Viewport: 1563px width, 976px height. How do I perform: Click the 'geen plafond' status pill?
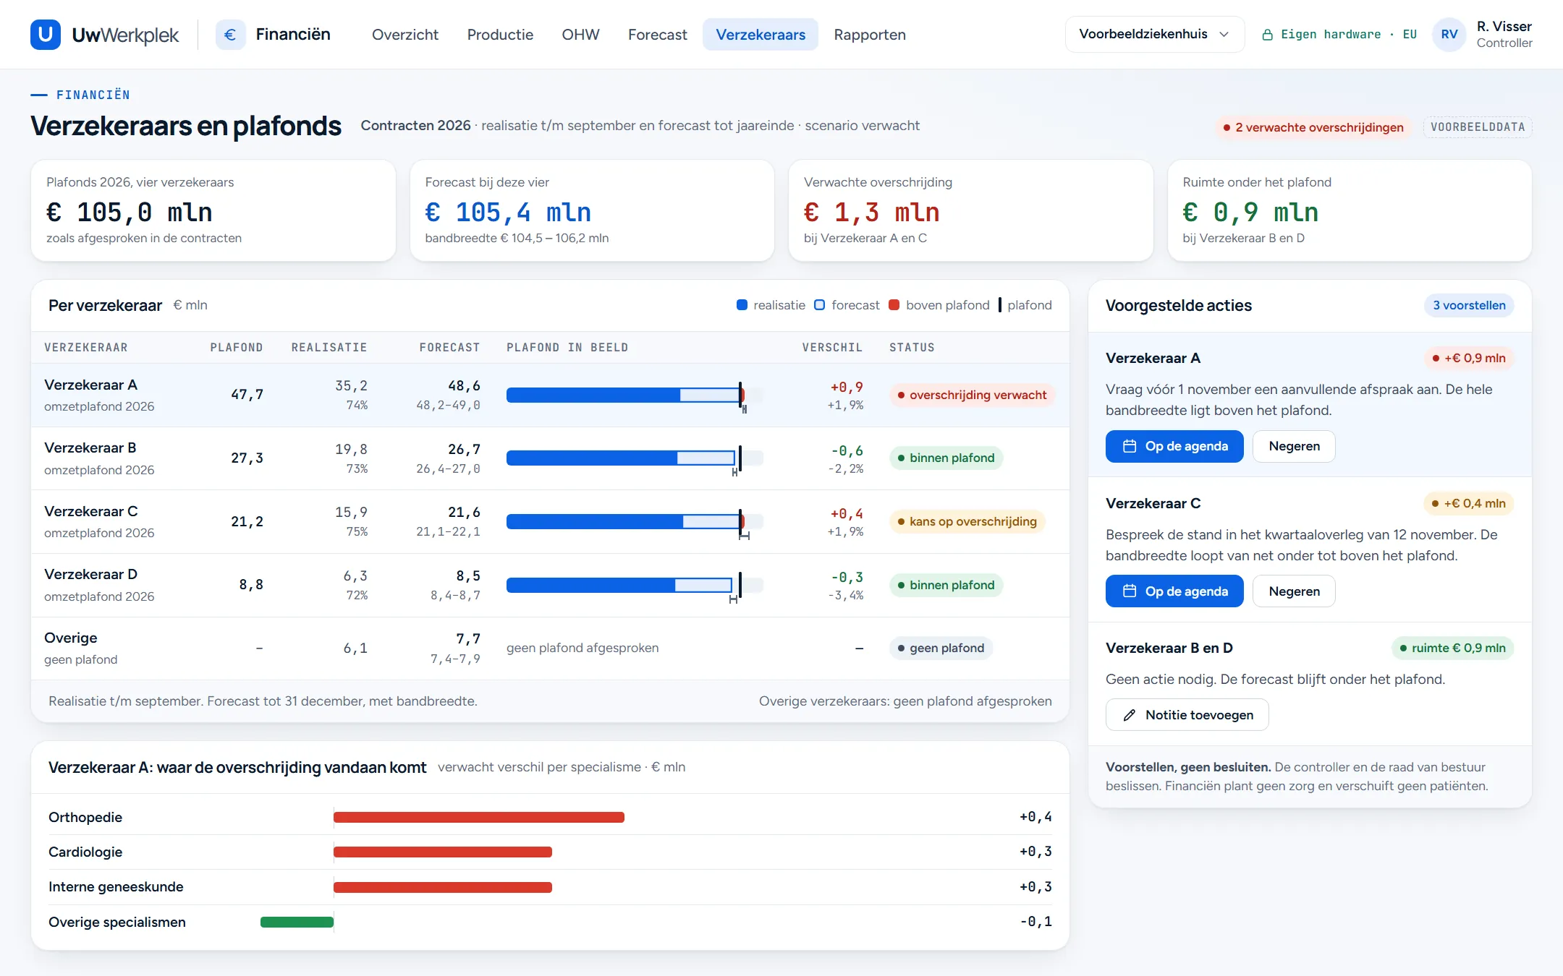pos(941,648)
